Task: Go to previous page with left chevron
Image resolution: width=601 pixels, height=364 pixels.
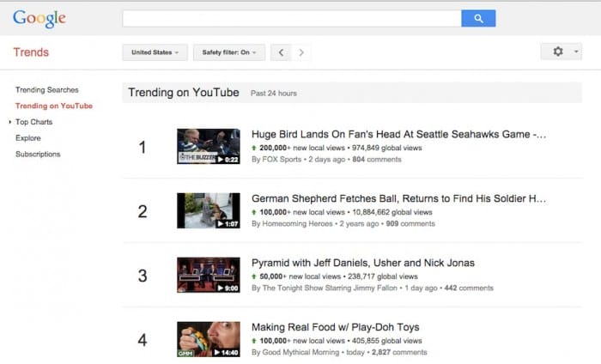Action: click(x=281, y=52)
